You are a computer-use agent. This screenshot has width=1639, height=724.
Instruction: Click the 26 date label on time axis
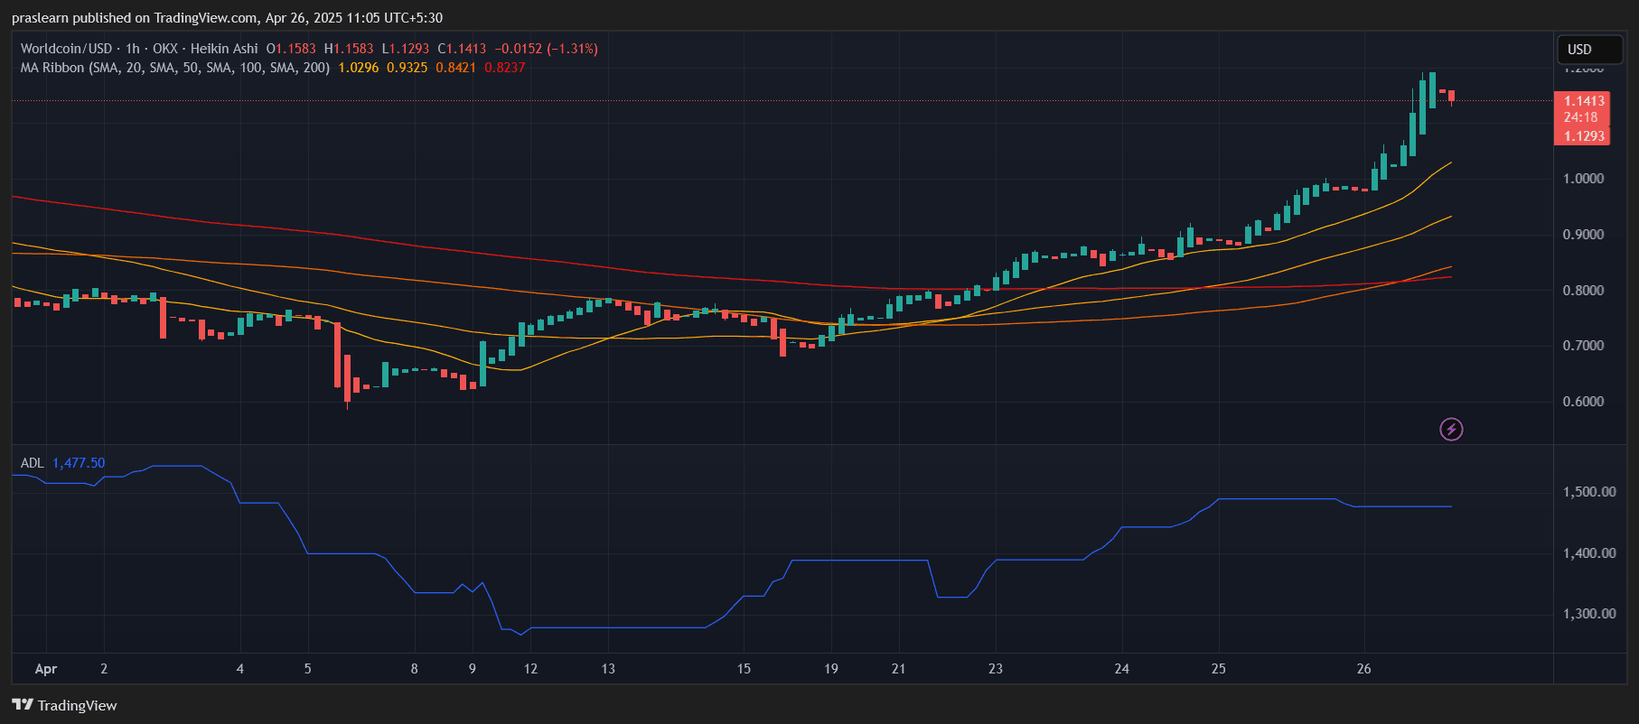pyautogui.click(x=1363, y=669)
